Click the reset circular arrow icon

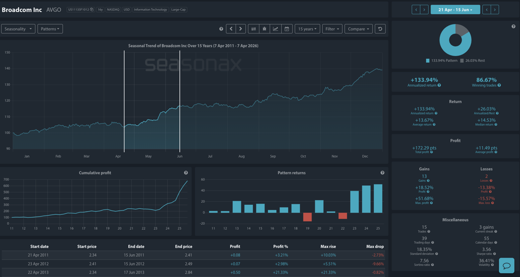[x=380, y=29]
